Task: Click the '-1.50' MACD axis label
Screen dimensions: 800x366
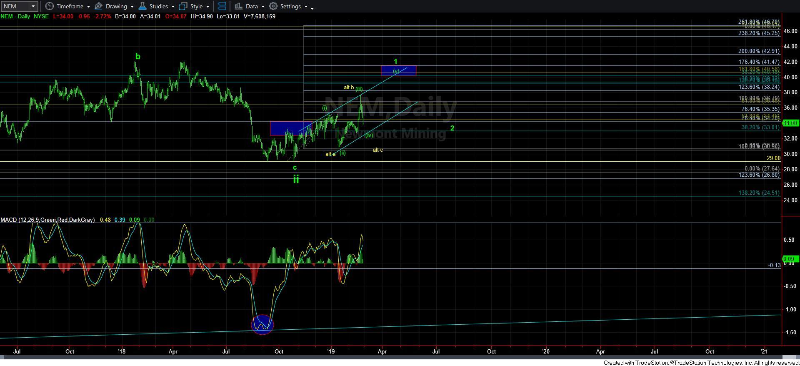Action: click(x=790, y=332)
